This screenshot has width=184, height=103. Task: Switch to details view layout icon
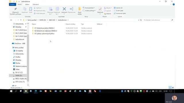170,88
